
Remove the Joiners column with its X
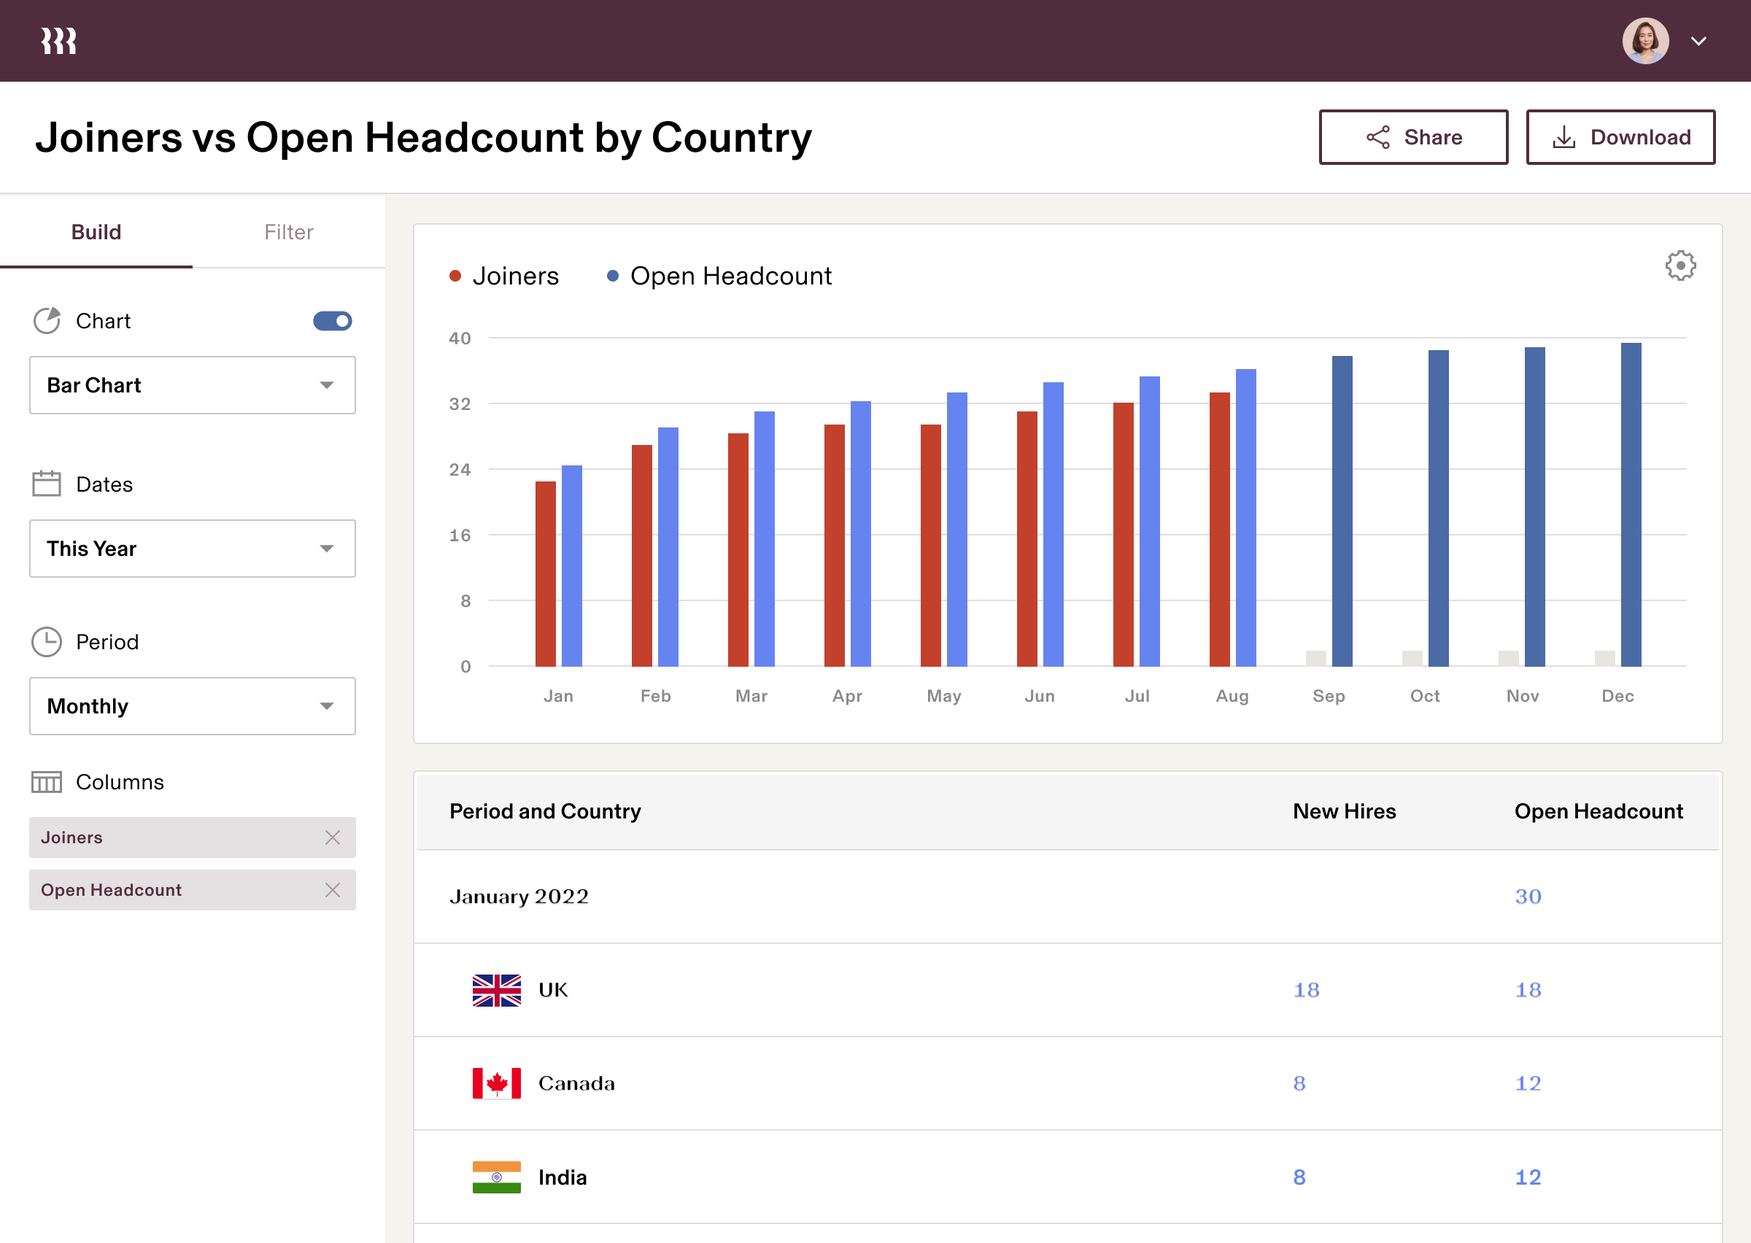333,837
